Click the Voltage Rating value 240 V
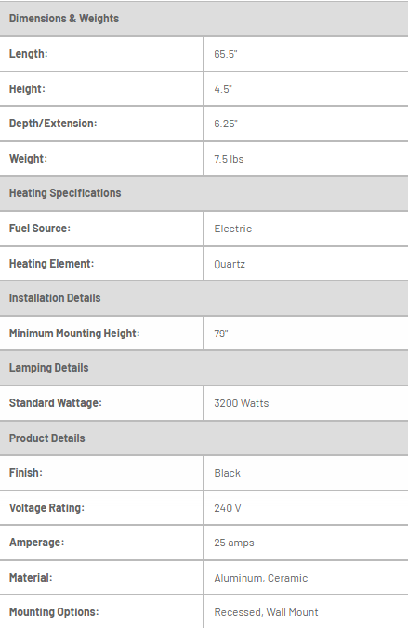Image resolution: width=408 pixels, height=628 pixels. coord(228,508)
